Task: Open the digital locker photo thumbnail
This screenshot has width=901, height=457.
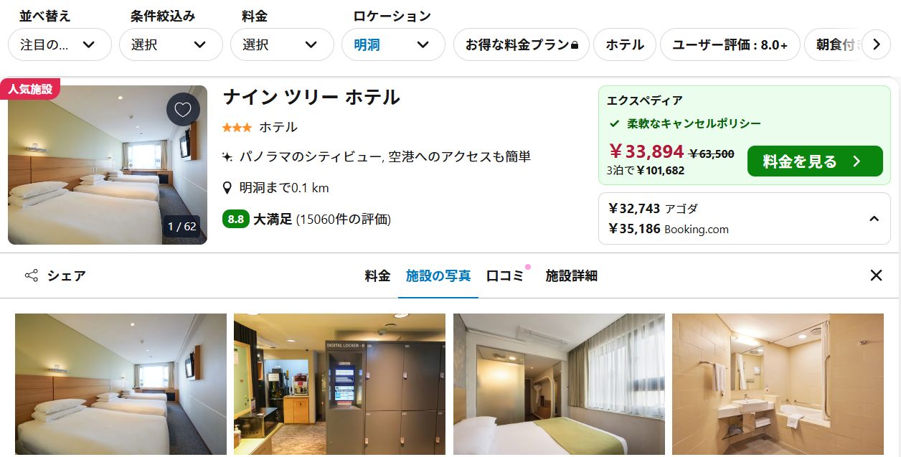Action: [339, 384]
